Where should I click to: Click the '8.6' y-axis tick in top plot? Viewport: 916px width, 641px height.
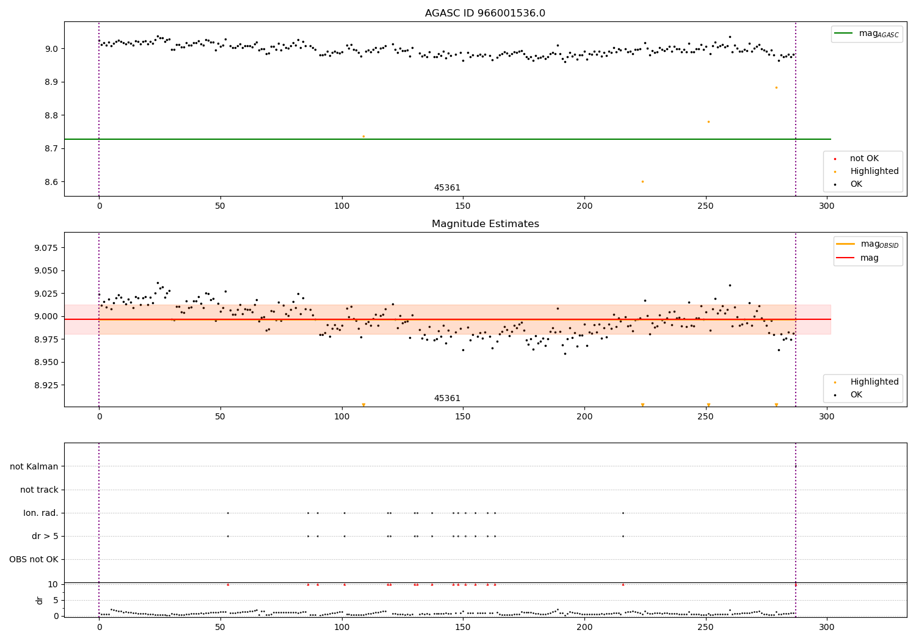pyautogui.click(x=53, y=183)
